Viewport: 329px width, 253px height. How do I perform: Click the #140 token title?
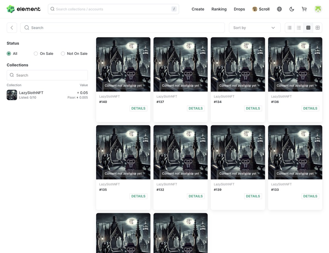[x=103, y=102]
